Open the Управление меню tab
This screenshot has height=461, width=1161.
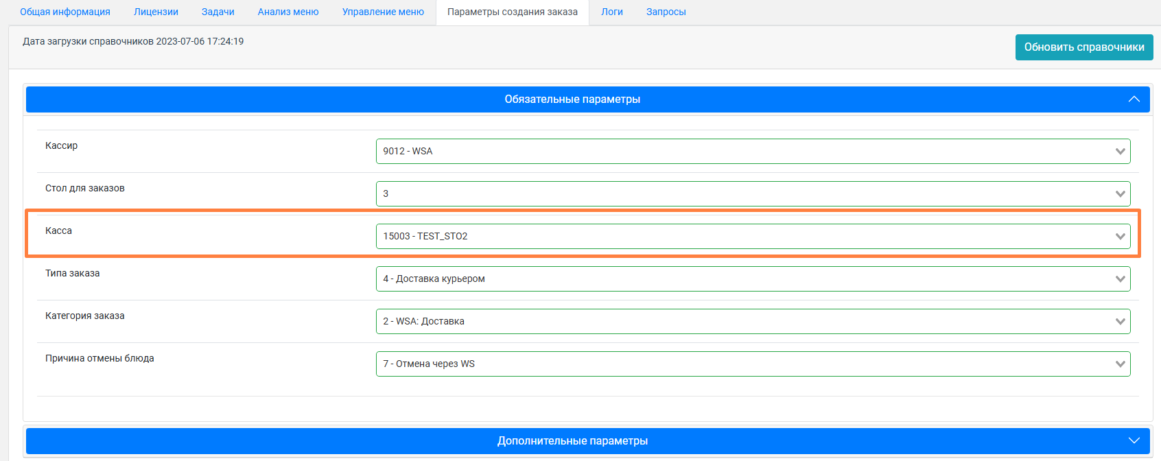[x=383, y=12]
